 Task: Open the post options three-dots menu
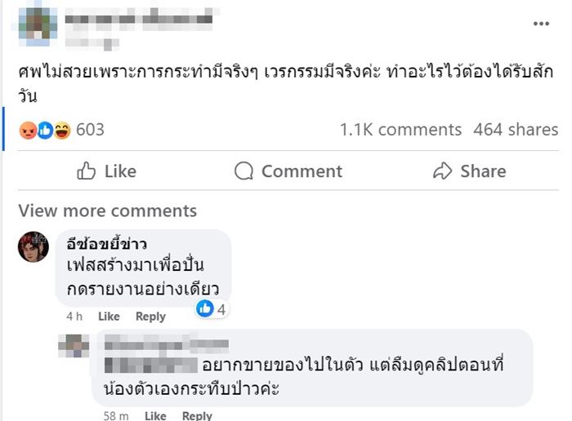tap(541, 24)
